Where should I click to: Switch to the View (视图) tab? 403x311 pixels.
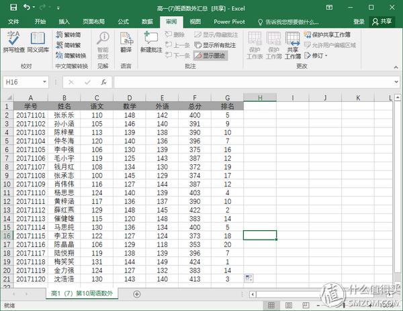click(x=195, y=22)
